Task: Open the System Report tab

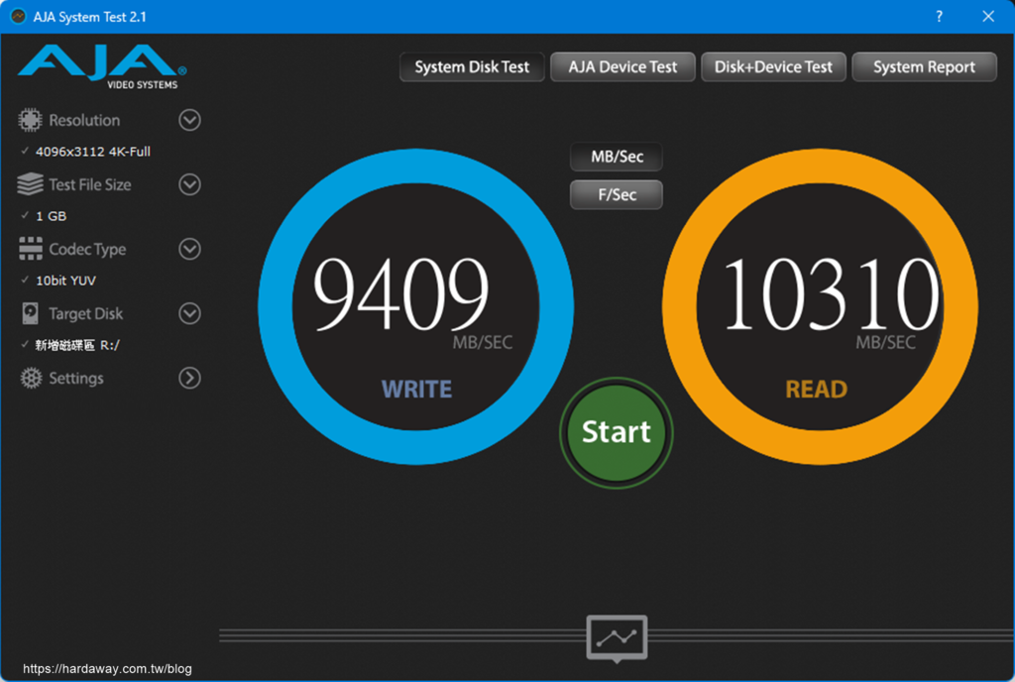Action: (x=925, y=66)
